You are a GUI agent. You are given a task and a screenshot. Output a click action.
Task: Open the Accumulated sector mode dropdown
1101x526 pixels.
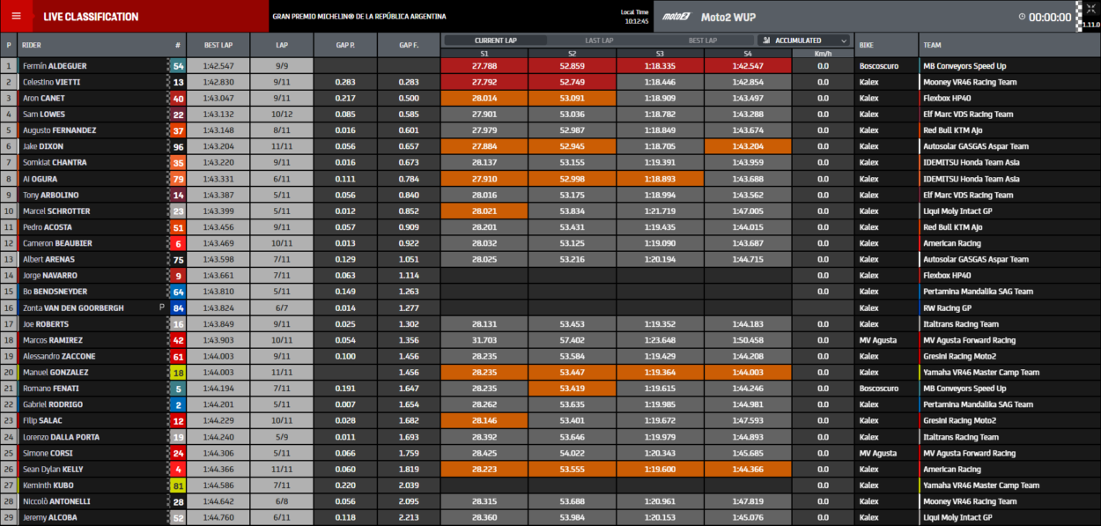click(805, 41)
